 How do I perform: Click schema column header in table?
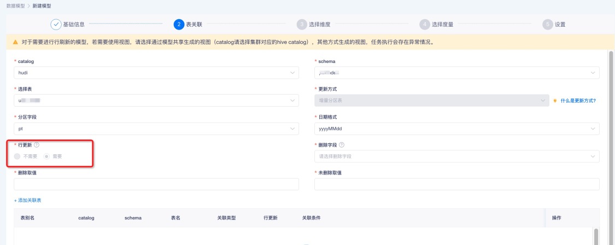[133, 218]
